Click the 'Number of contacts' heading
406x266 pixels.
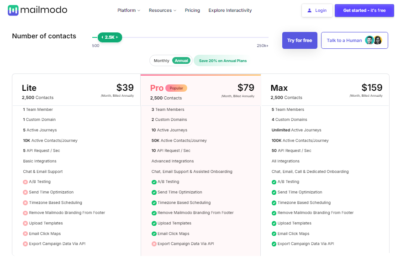click(44, 36)
